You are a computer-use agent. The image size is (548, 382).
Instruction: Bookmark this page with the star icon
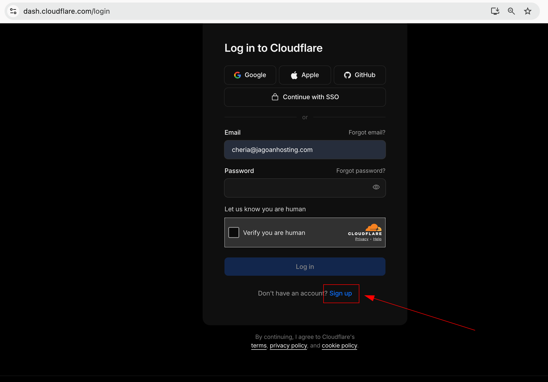coord(528,11)
